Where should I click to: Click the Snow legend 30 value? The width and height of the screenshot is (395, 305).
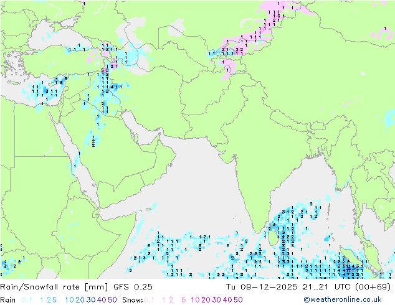(217, 300)
